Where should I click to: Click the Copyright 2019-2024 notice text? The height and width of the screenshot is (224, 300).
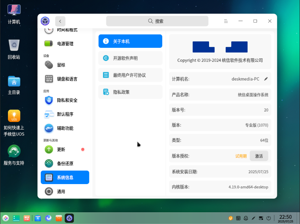pyautogui.click(x=220, y=60)
